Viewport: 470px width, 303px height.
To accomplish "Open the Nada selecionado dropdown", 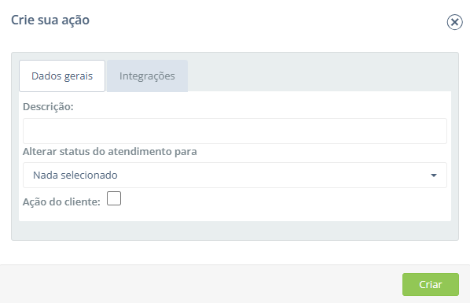I will 235,175.
